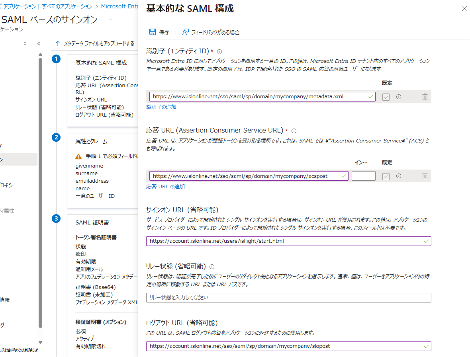
Task: Click 通知用メール row in certificate card
Action: point(89,269)
